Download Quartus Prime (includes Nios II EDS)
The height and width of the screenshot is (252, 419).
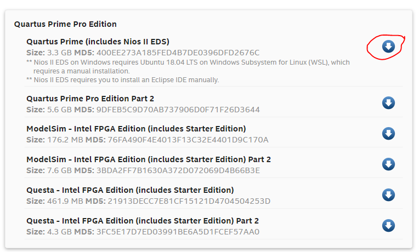tap(388, 47)
